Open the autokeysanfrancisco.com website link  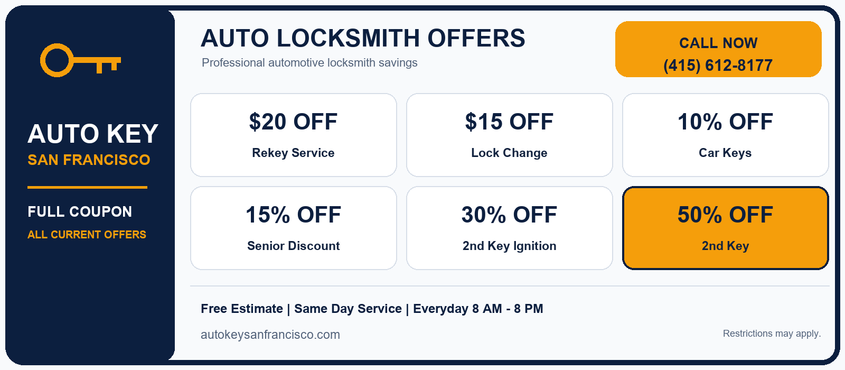coord(270,335)
